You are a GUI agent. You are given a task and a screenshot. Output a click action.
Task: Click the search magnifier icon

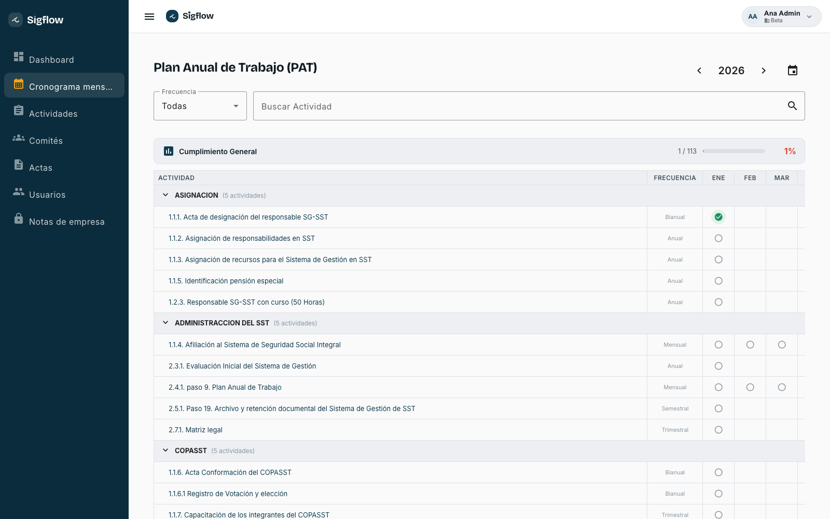792,106
